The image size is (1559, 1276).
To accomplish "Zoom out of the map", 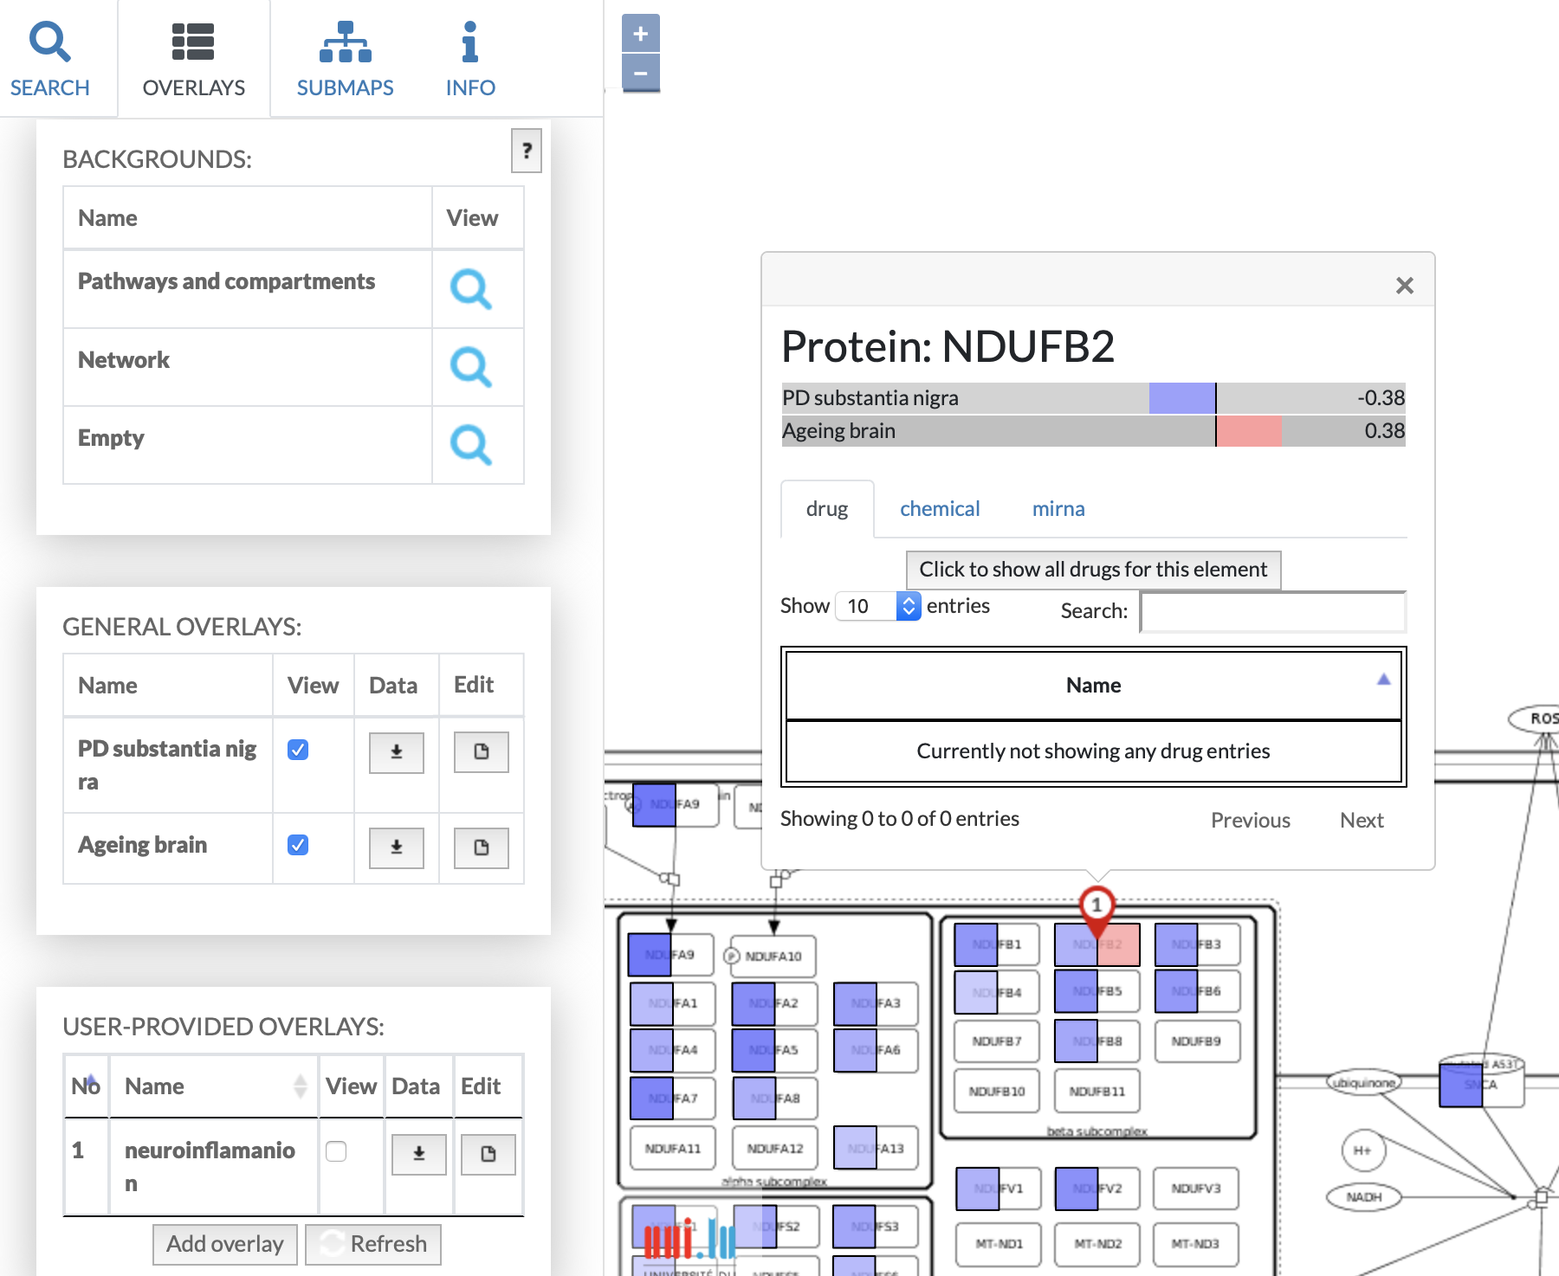I will (640, 73).
